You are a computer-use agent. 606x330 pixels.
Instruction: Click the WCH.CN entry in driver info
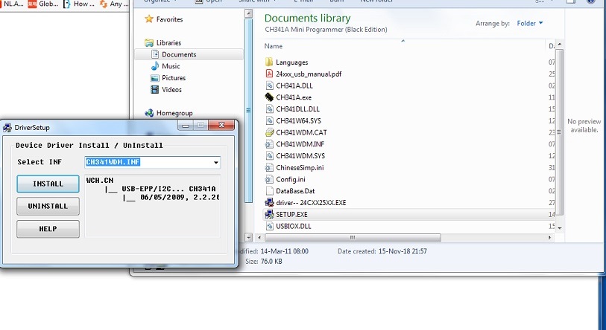(x=100, y=180)
